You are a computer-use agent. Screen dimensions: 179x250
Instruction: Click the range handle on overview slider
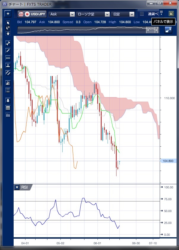[x=152, y=30]
